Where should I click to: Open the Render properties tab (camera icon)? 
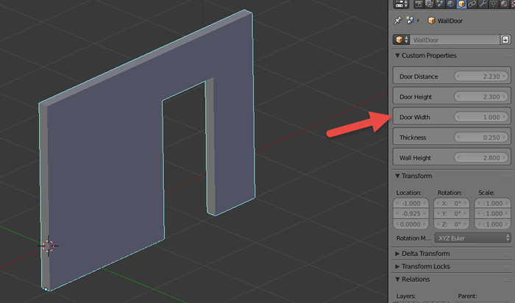(x=419, y=4)
